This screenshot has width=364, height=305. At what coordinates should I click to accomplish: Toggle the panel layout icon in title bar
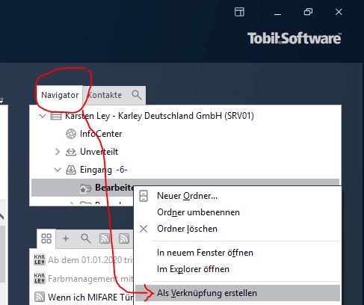click(x=239, y=12)
